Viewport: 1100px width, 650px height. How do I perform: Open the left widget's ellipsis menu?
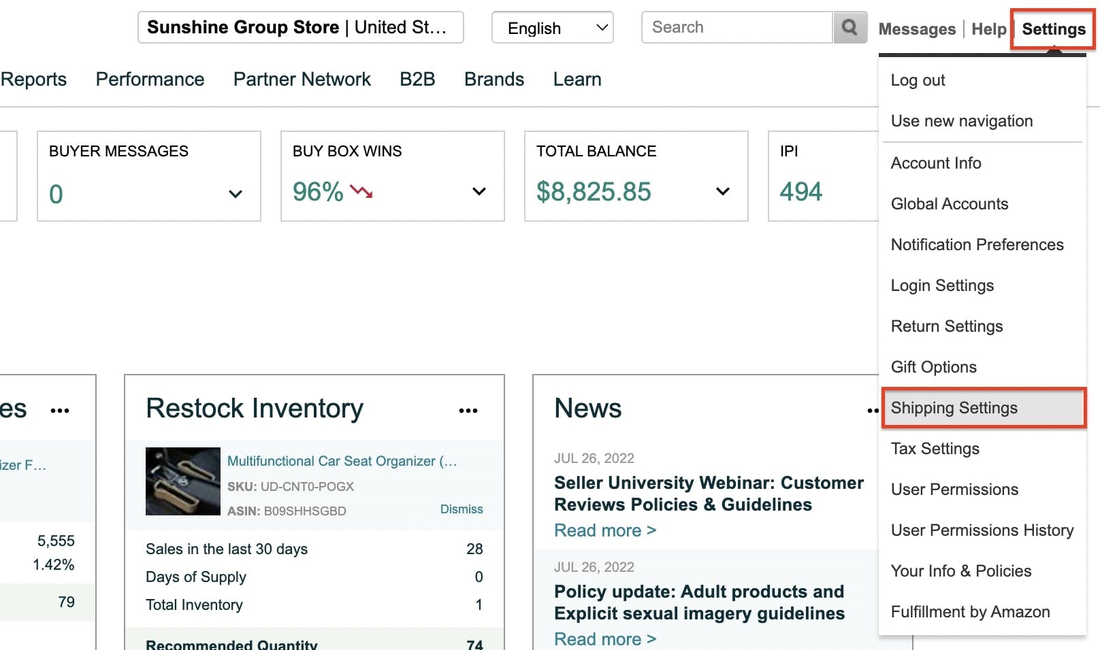[60, 409]
